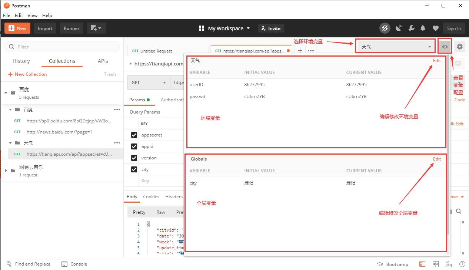Viewport: 469px width, 270px height.
Task: Click the Trash link in sidebar
Action: (110, 74)
